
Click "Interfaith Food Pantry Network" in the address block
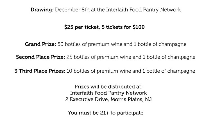click(108, 93)
